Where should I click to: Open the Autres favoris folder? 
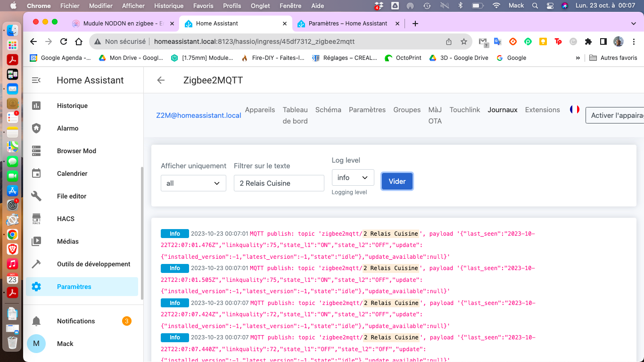tap(613, 58)
